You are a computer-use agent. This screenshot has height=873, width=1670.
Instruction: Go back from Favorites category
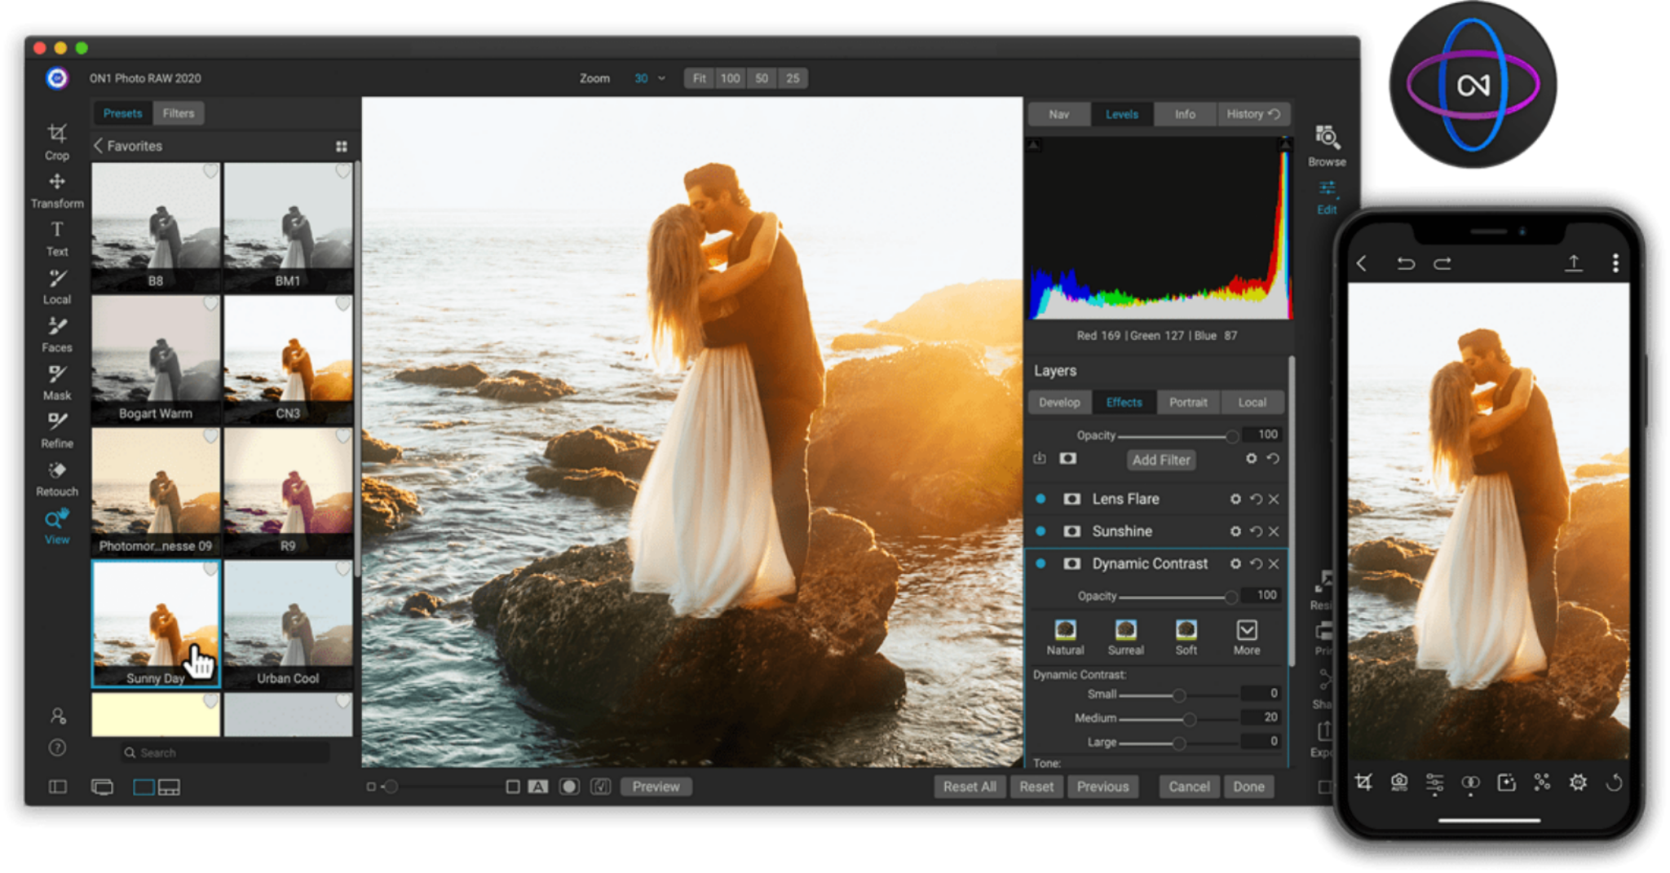(x=99, y=146)
